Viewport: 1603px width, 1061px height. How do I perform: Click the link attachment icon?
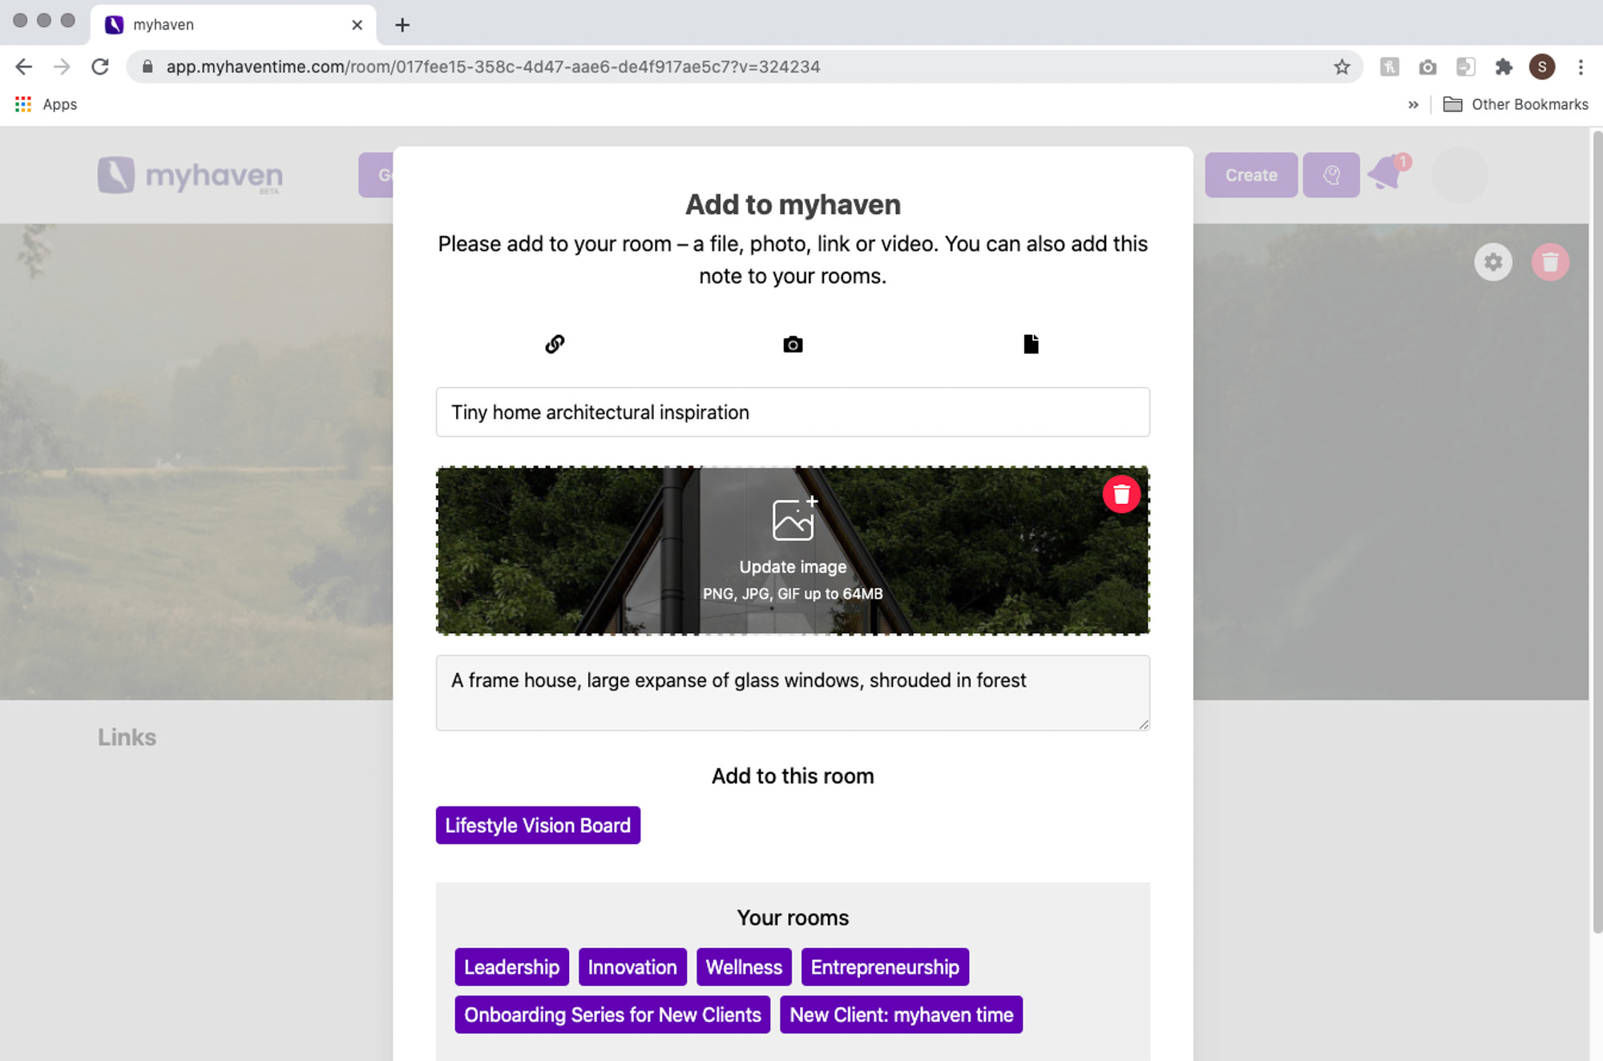(555, 344)
